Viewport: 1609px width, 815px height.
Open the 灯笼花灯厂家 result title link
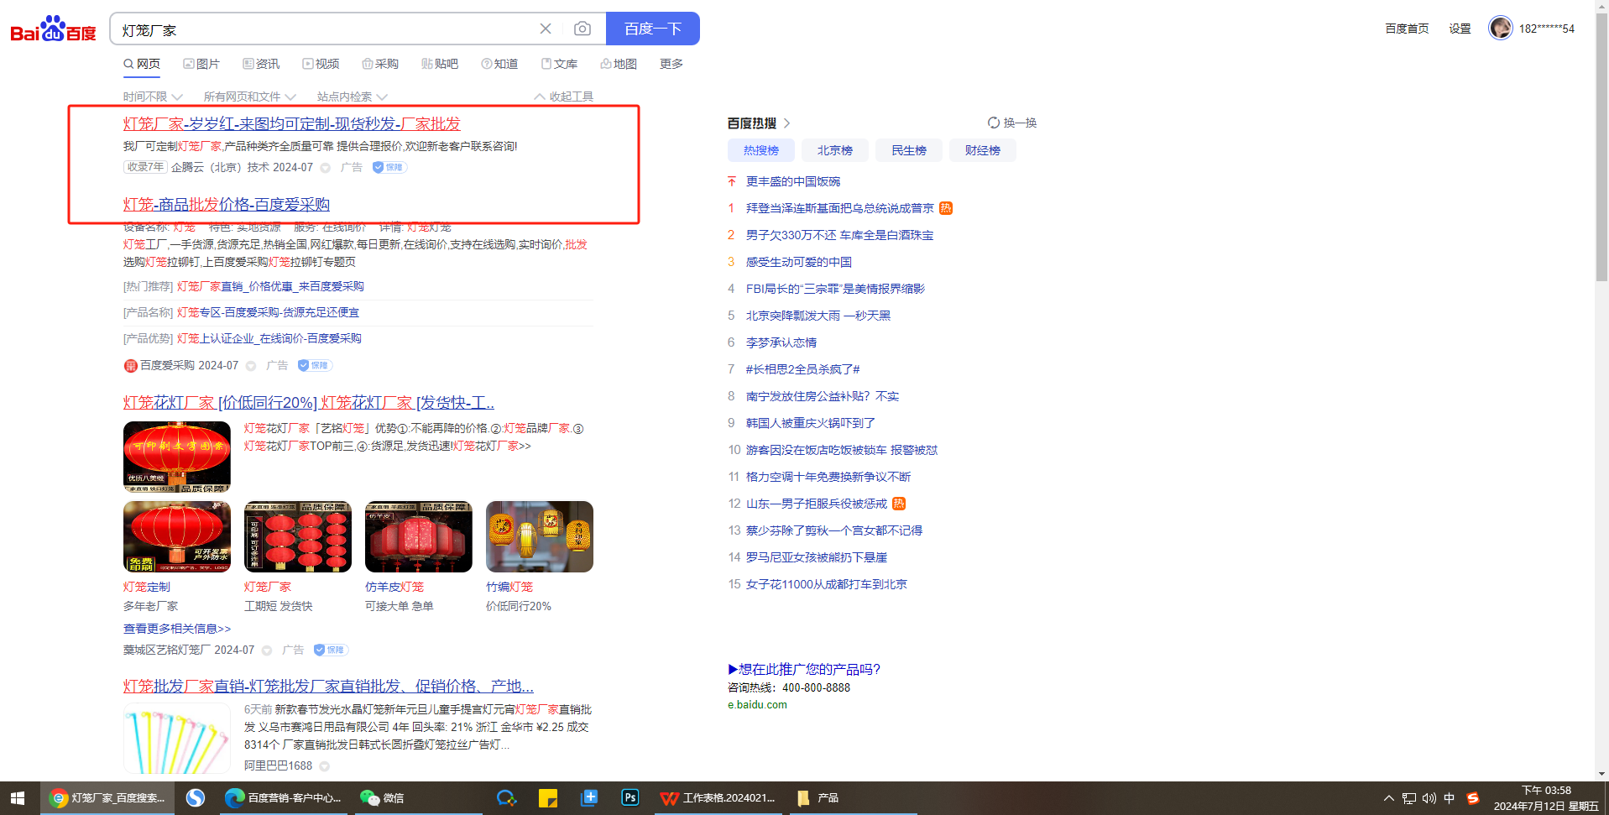pos(308,403)
